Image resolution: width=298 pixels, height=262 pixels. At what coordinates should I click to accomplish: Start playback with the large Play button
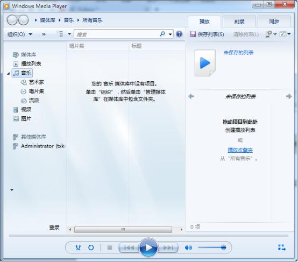click(148, 247)
